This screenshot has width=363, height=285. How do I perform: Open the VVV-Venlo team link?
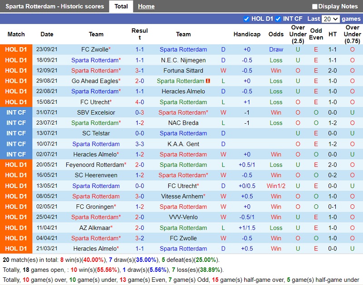coord(183,217)
